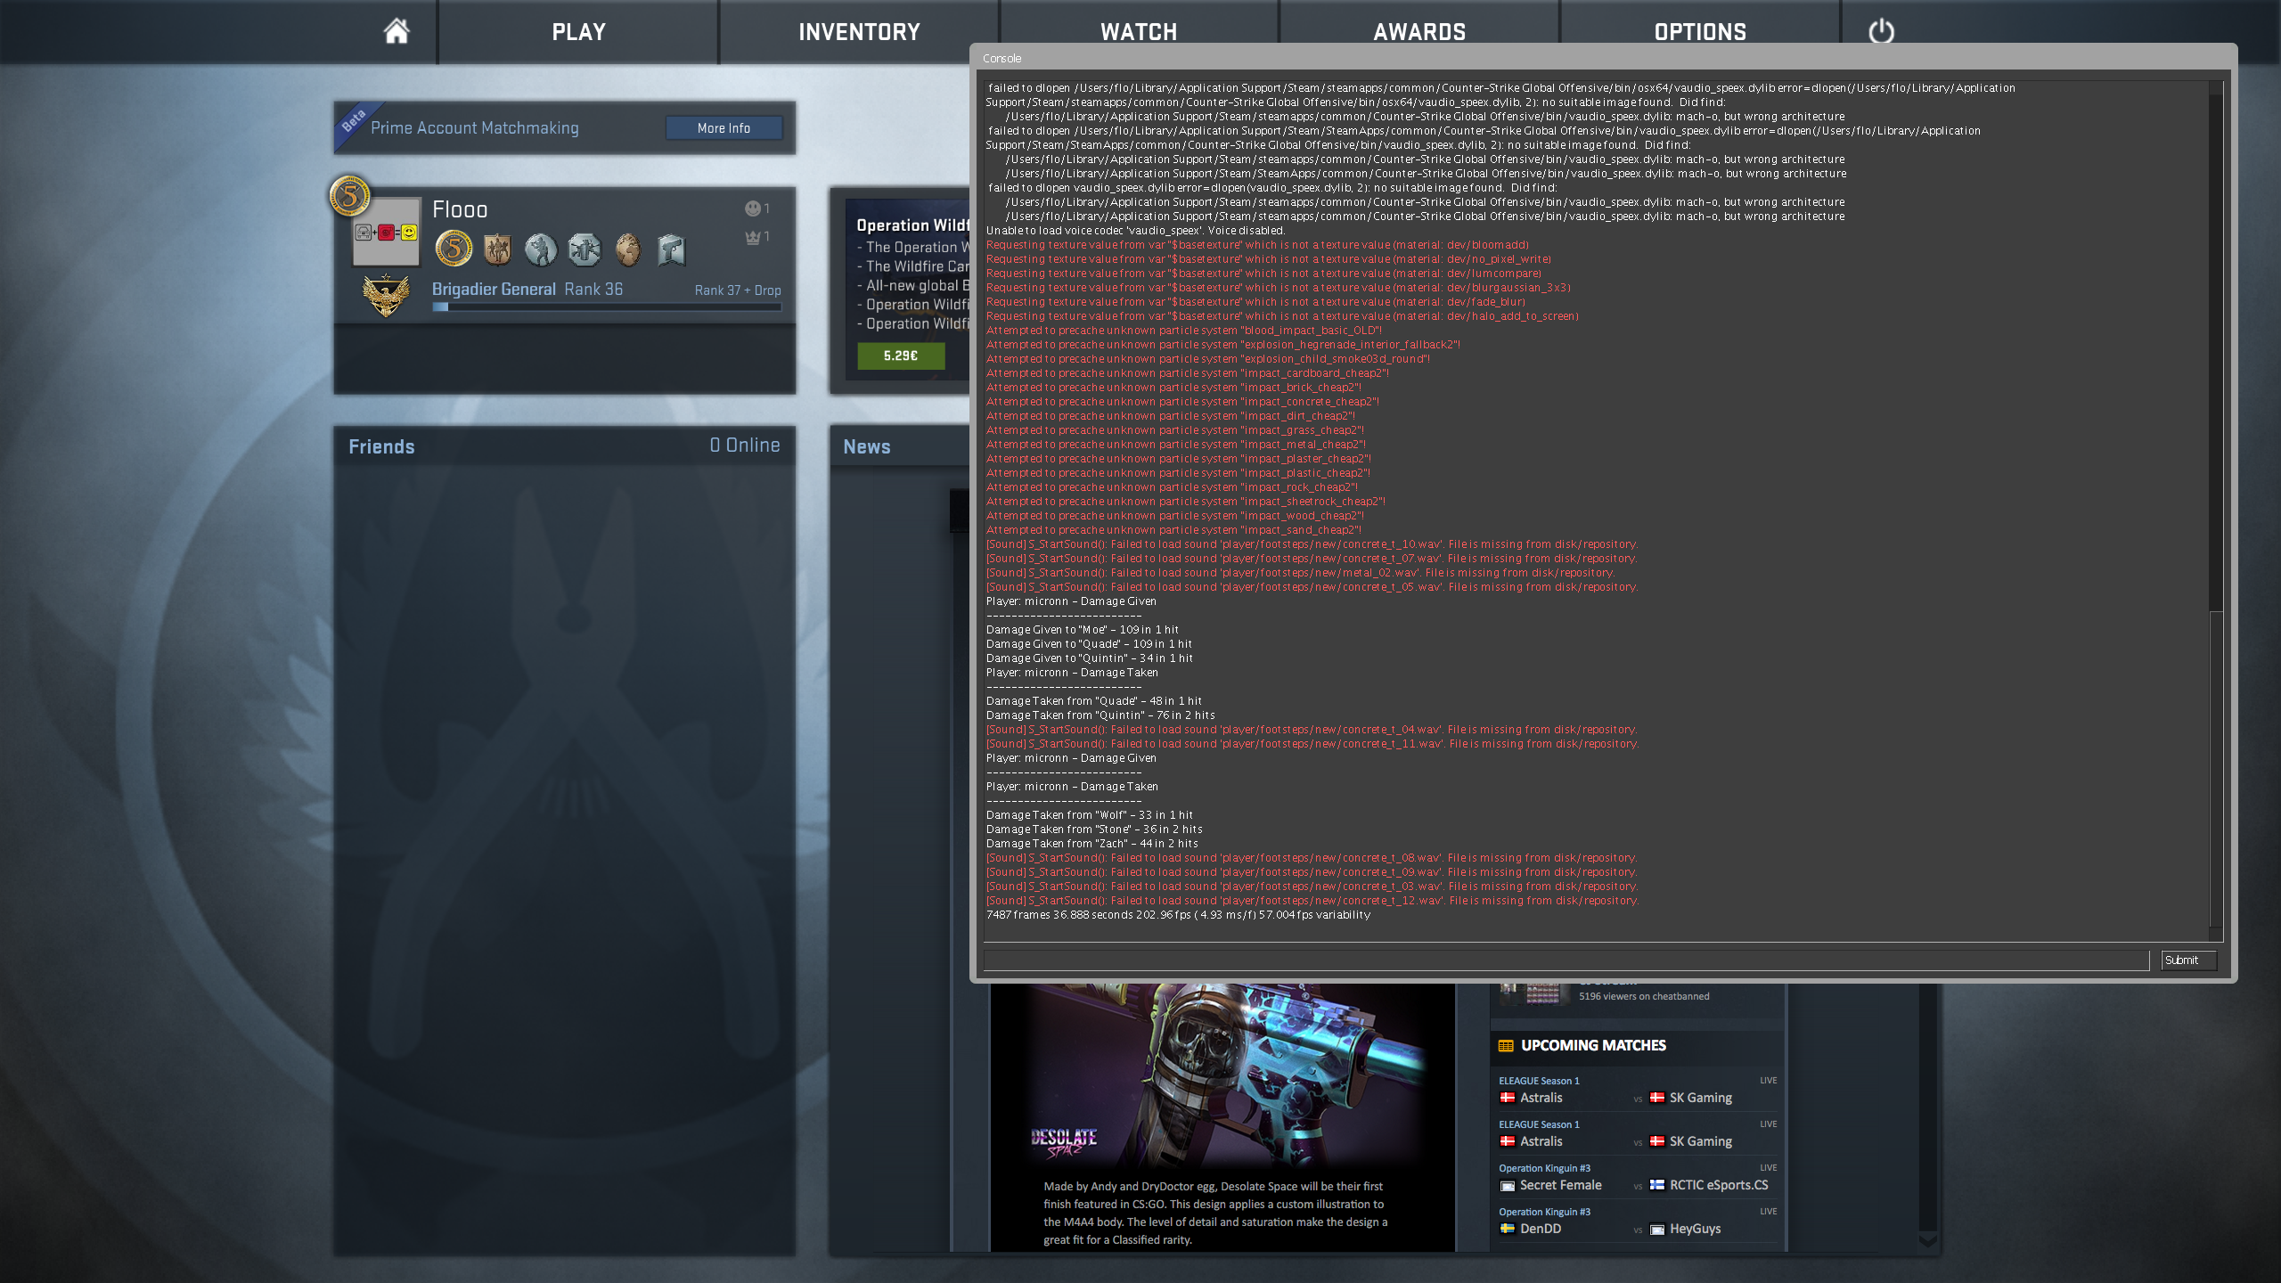Click the Home icon in top navigation

click(x=397, y=32)
